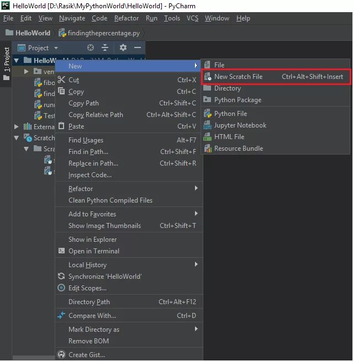Collapse the Scratches subfolder node

coord(27,149)
